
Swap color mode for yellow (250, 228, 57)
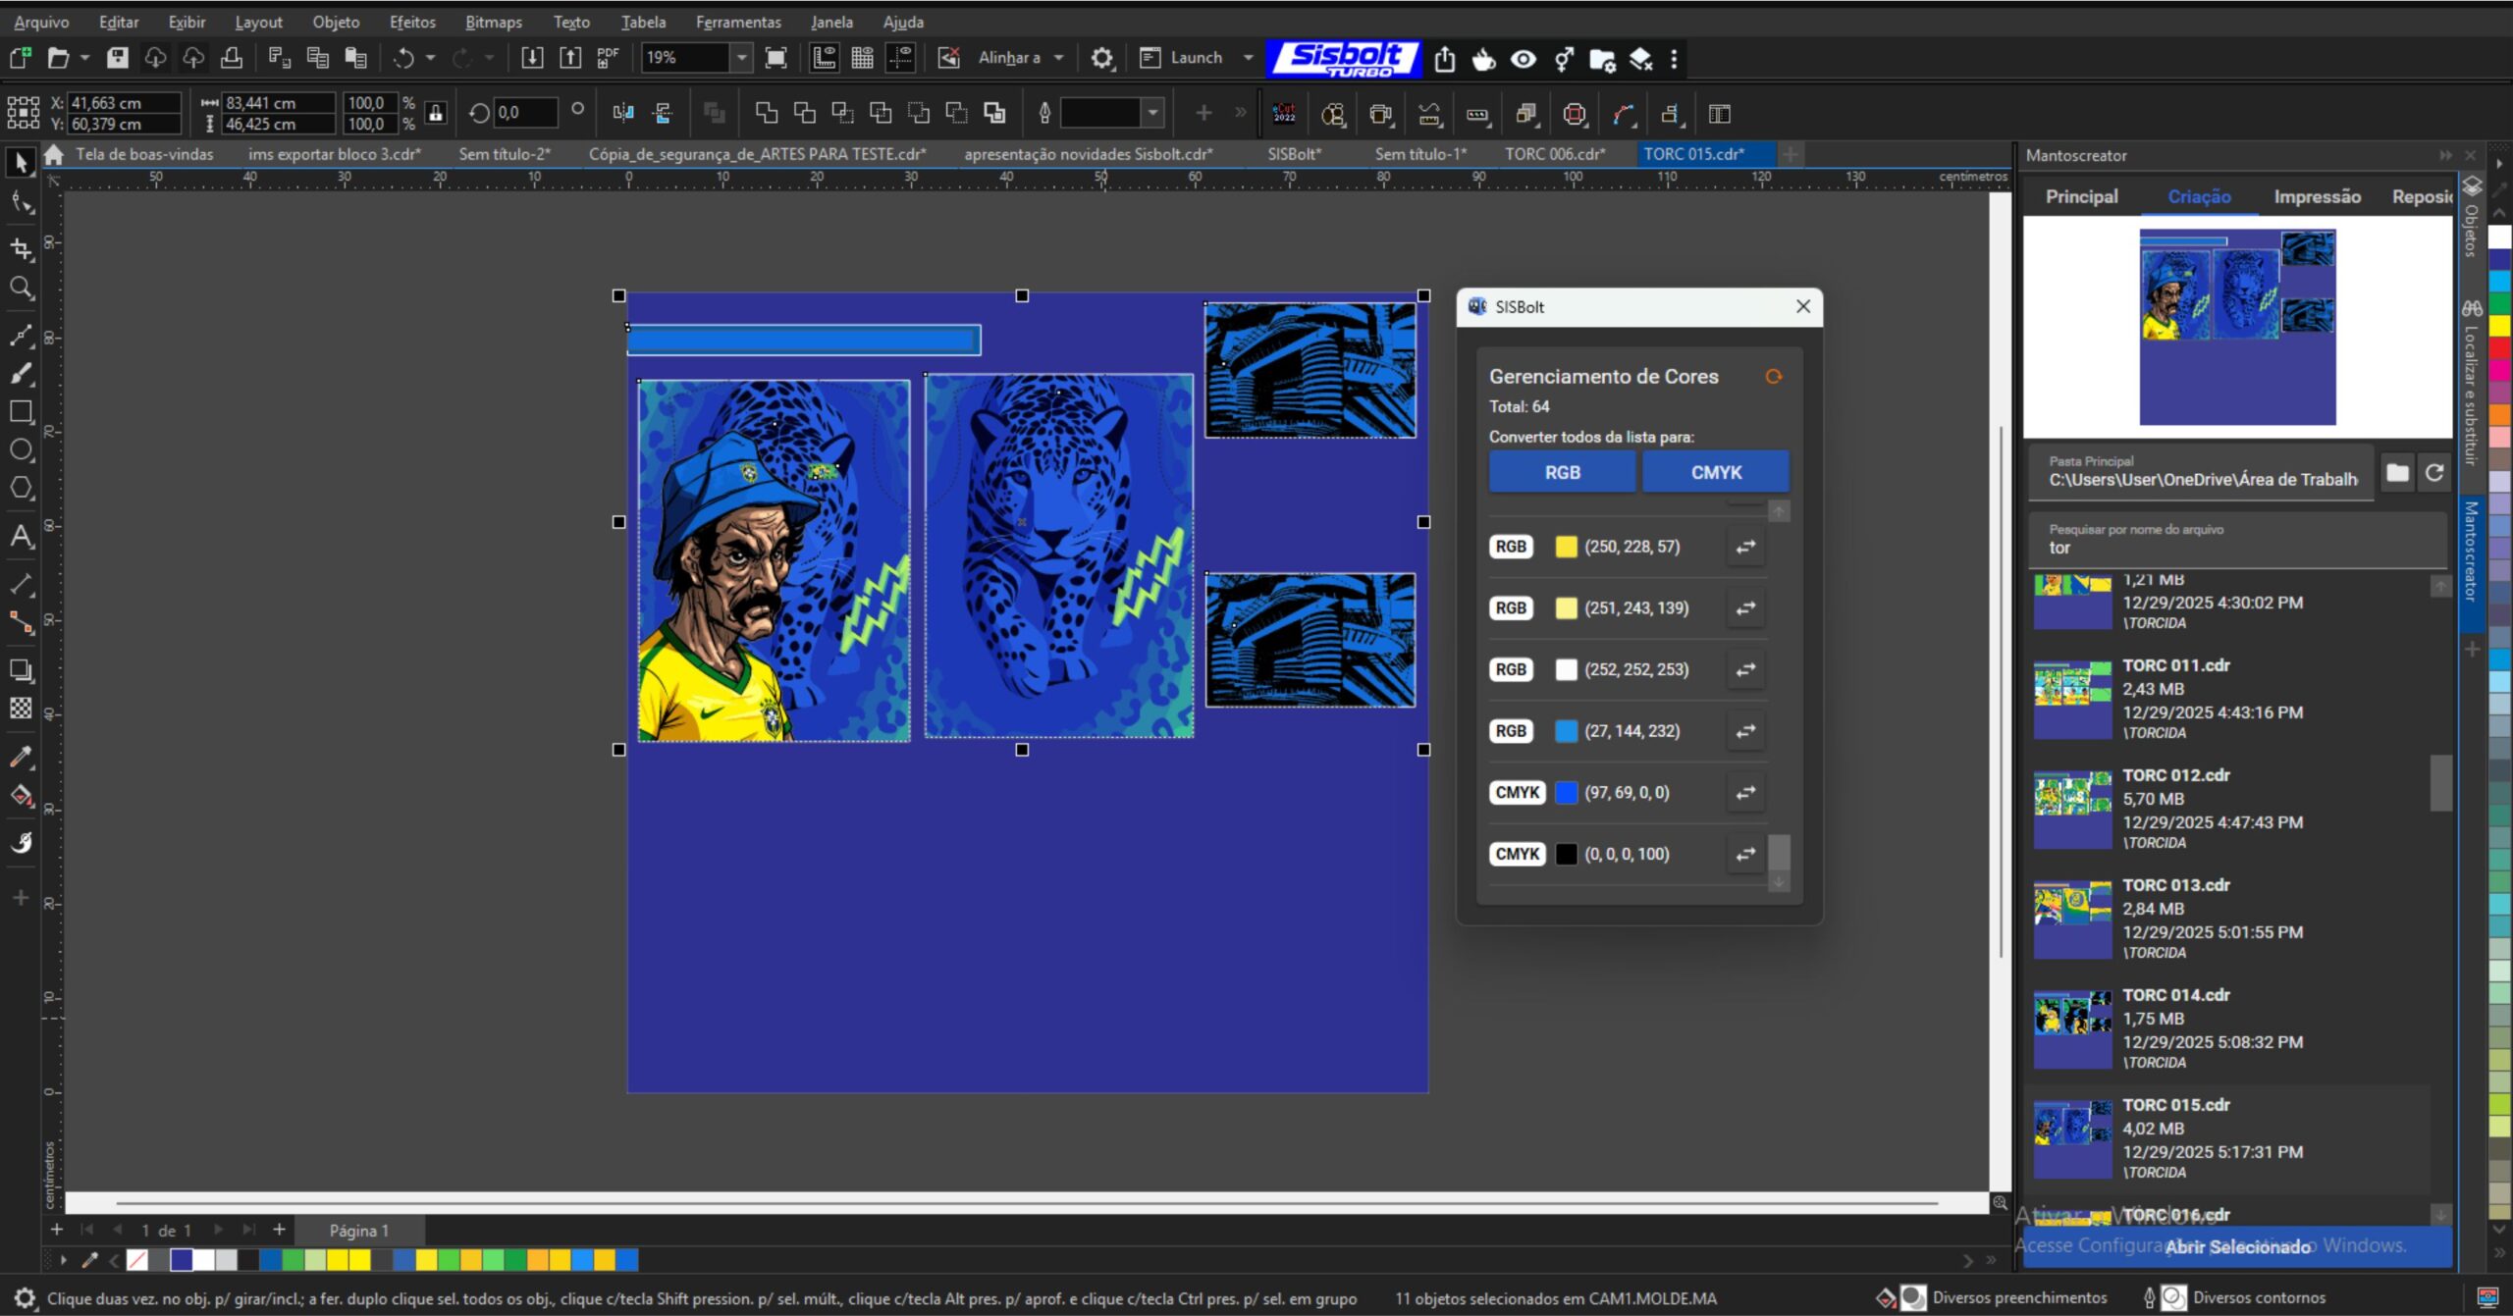click(1745, 547)
